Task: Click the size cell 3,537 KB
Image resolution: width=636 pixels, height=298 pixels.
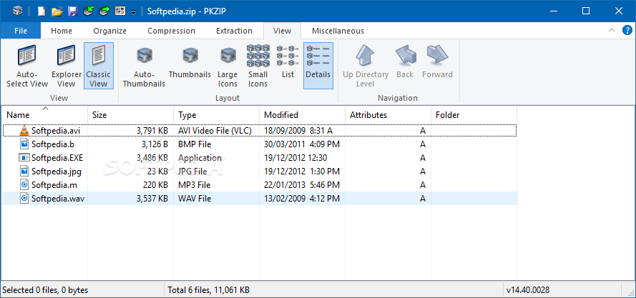Action: click(152, 199)
